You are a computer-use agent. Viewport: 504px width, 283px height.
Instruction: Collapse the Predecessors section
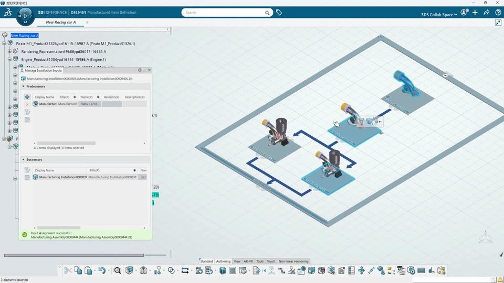click(23, 86)
